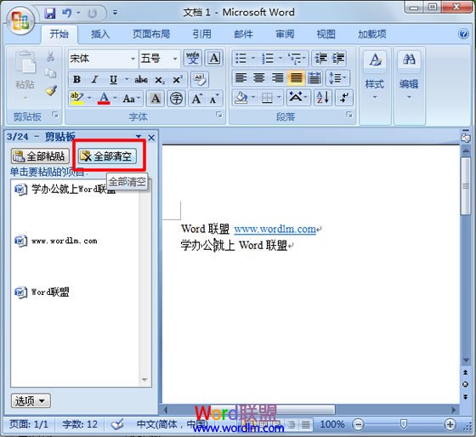Screen dimensions: 476x437
Task: Click the 全部粘贴 button
Action: 40,156
